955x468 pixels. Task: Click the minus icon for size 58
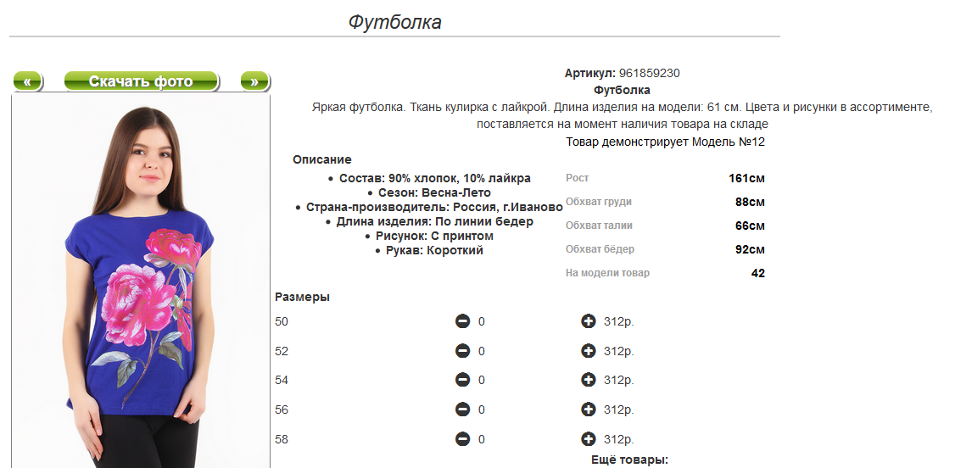click(x=462, y=439)
